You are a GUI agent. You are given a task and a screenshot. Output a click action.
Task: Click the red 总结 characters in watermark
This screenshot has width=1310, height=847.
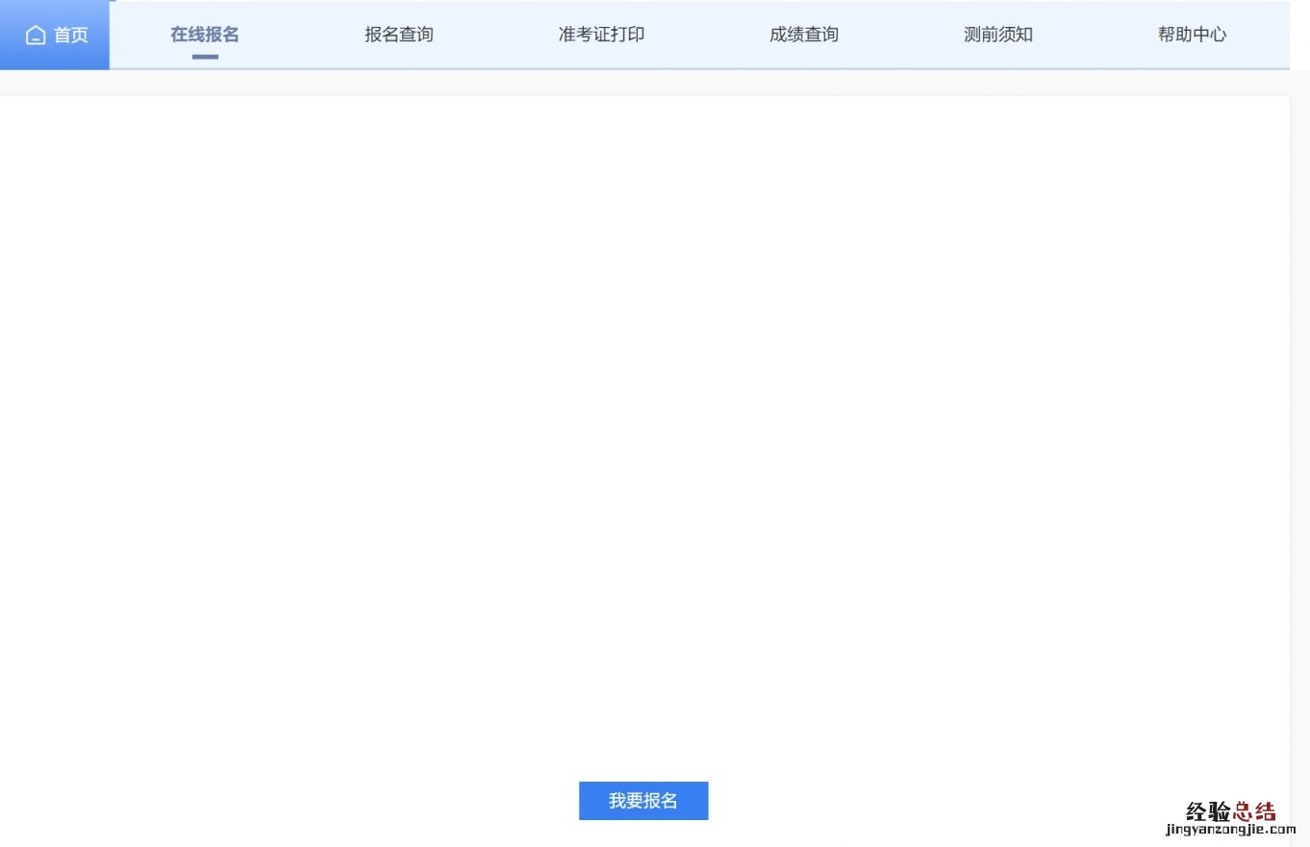(x=1254, y=810)
